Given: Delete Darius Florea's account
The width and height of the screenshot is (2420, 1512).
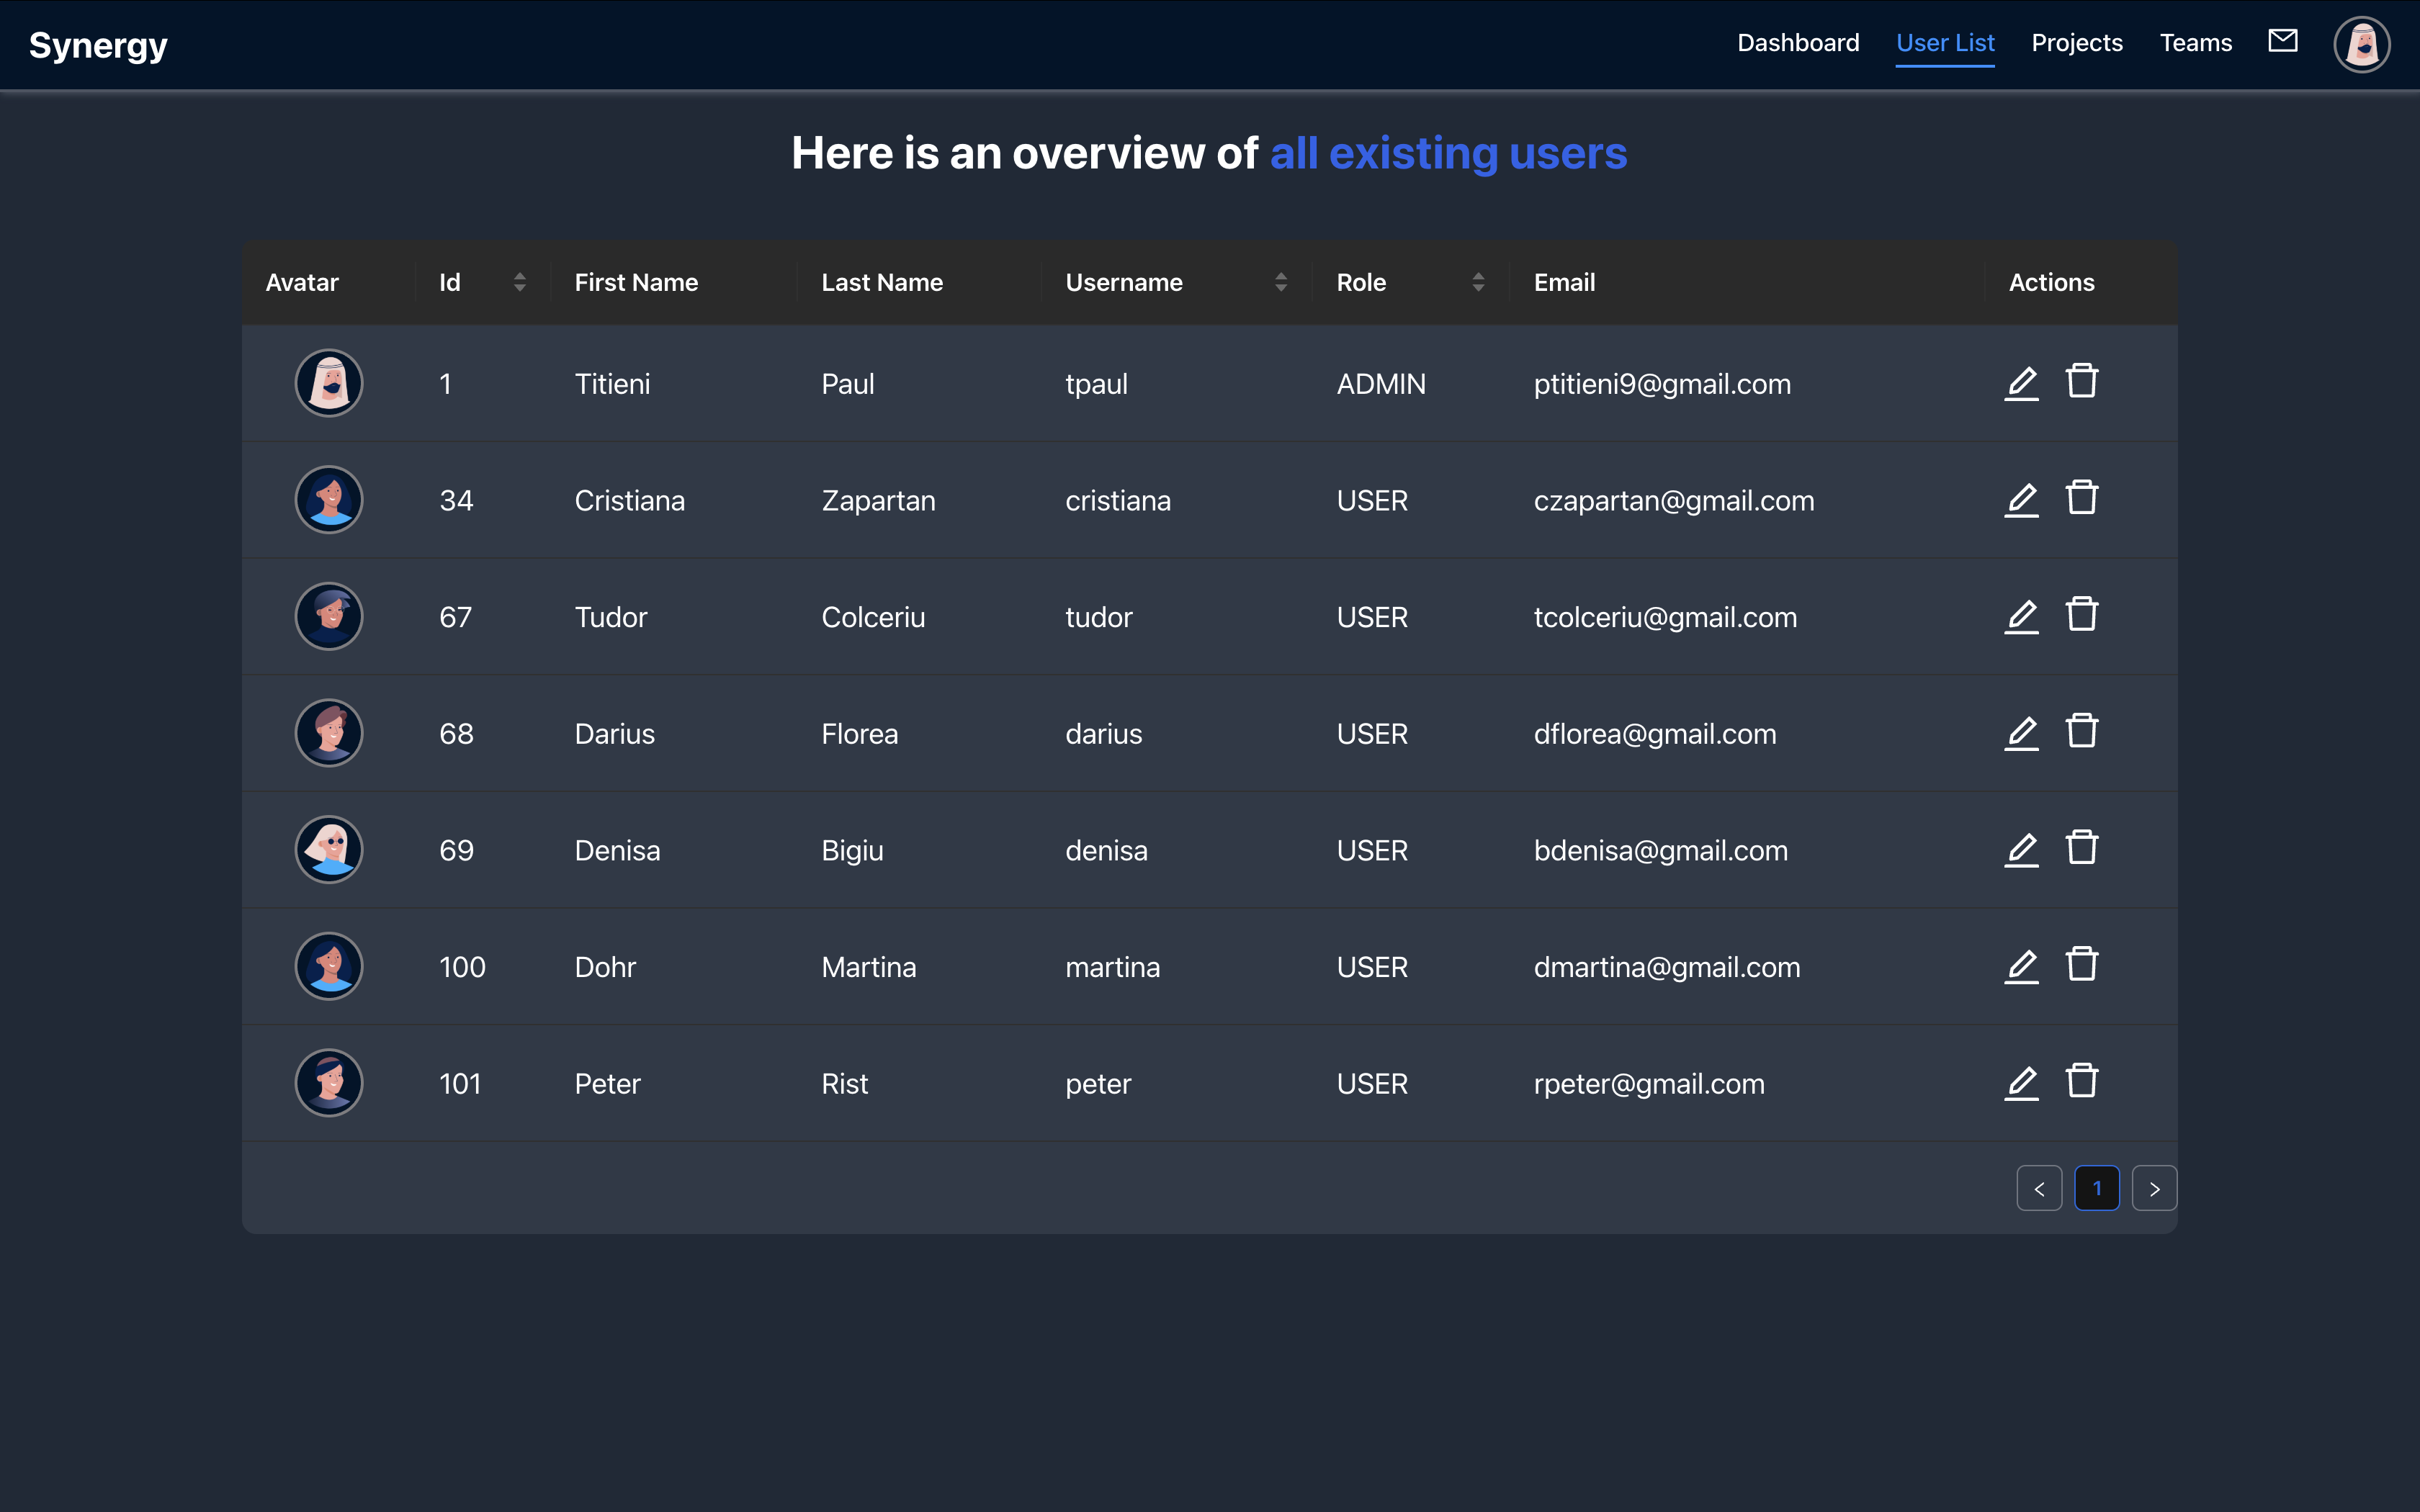Looking at the screenshot, I should pos(2083,731).
